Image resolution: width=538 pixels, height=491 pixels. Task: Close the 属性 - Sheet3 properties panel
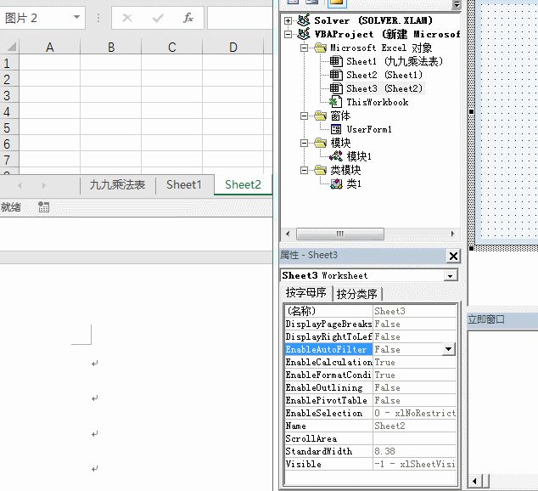453,256
